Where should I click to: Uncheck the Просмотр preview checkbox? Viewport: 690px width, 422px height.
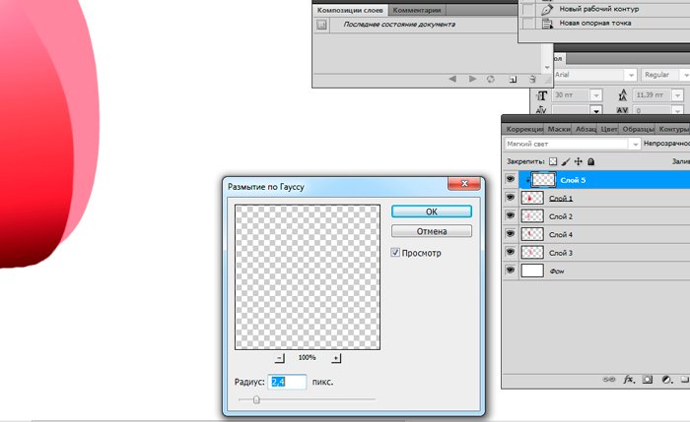396,253
